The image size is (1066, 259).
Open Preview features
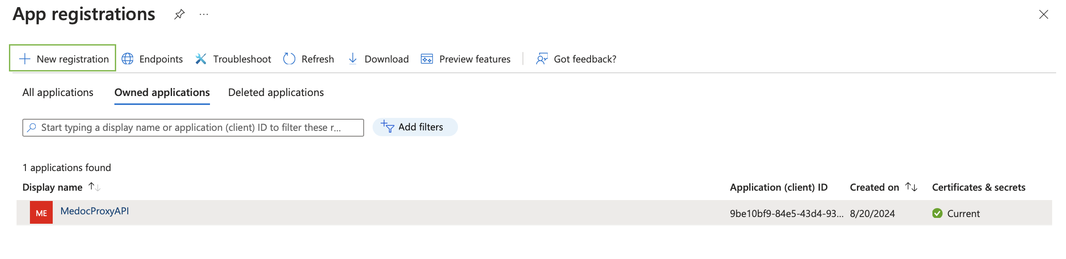466,59
